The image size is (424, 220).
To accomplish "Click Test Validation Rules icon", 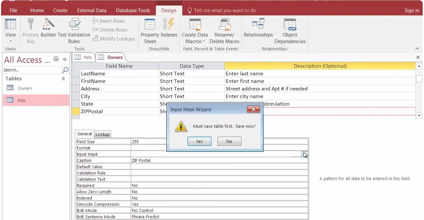I will [x=74, y=25].
